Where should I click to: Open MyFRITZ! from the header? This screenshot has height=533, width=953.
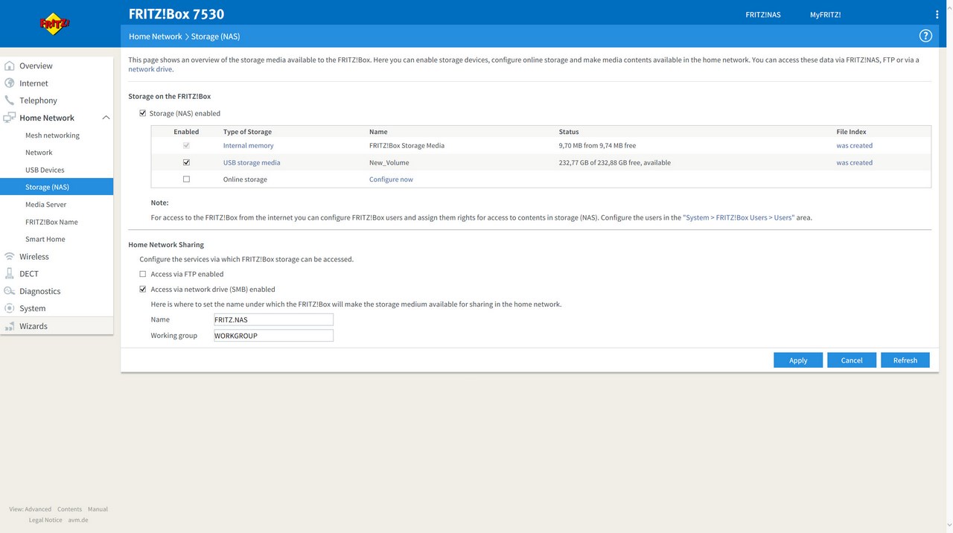(826, 14)
